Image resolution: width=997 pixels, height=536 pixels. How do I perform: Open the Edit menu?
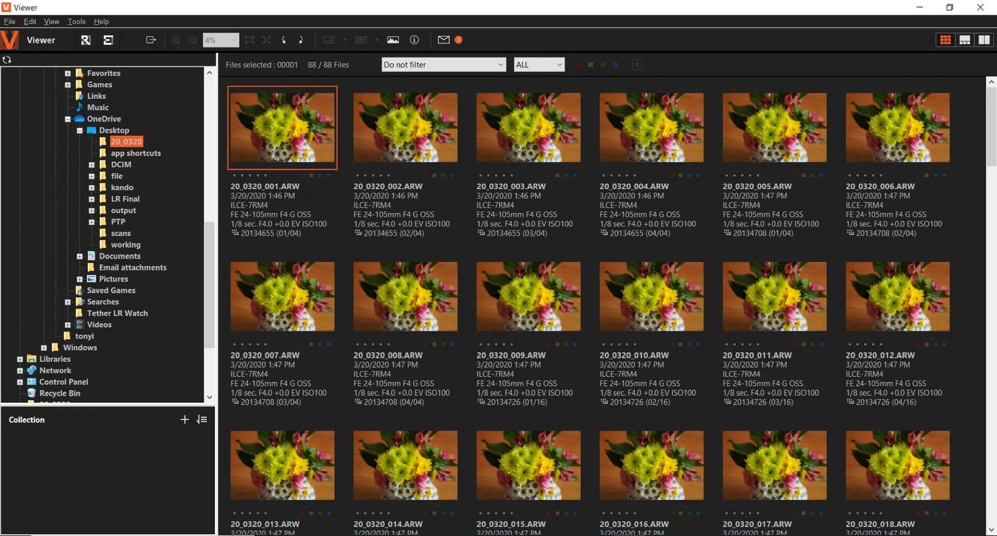pos(30,21)
